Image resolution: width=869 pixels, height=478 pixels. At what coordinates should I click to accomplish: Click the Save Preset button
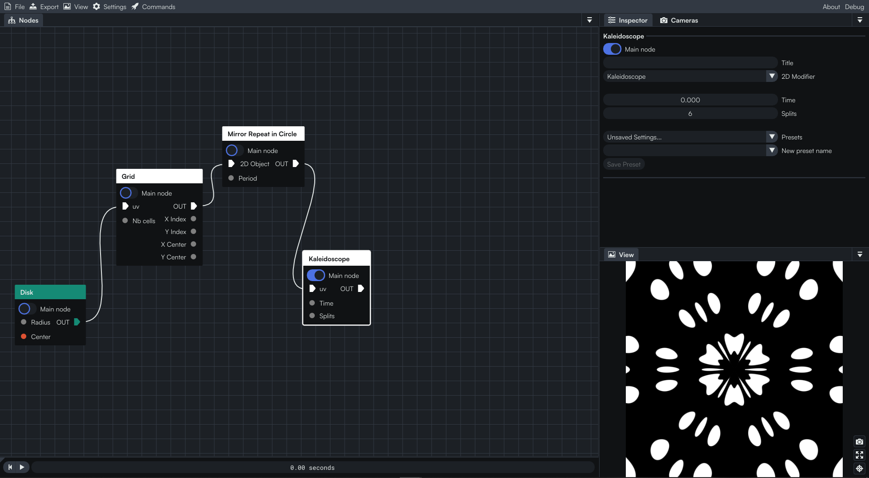624,164
